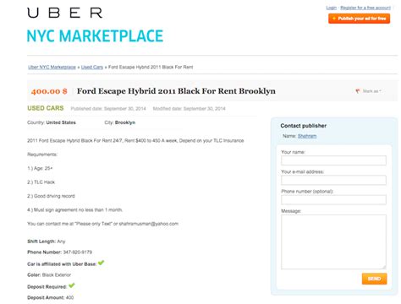Open the Used Cars breadcrumb link
The width and height of the screenshot is (401, 304).
(92, 67)
